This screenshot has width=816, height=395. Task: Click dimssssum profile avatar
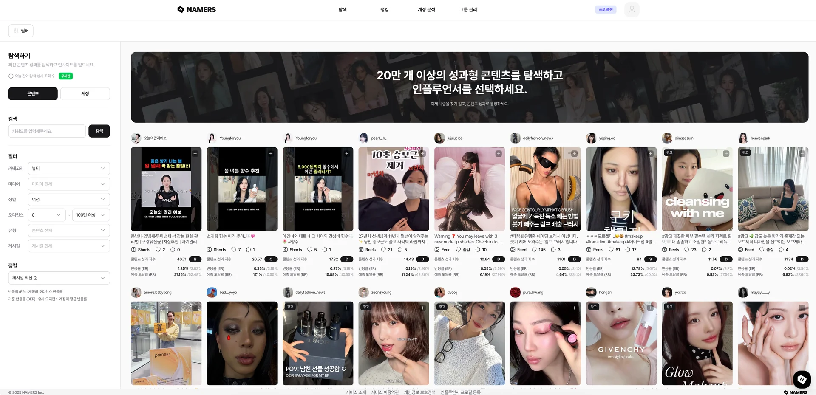(667, 138)
